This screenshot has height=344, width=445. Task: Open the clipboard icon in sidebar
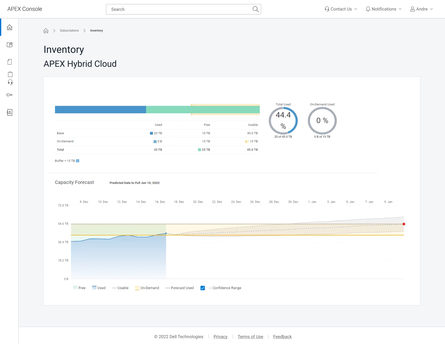pyautogui.click(x=10, y=74)
